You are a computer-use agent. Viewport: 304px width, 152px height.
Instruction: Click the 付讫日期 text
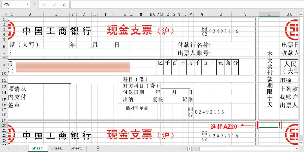(134, 92)
